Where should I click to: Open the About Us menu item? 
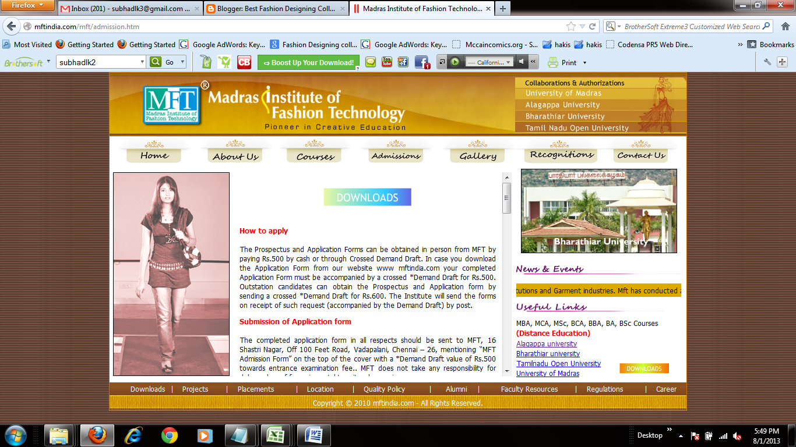(235, 156)
